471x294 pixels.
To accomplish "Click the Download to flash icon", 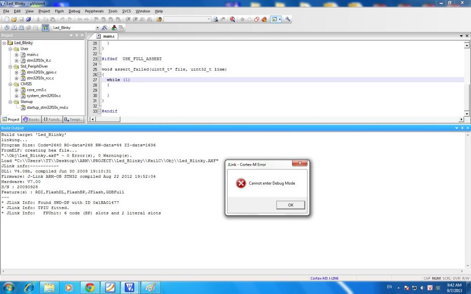I will (x=46, y=28).
